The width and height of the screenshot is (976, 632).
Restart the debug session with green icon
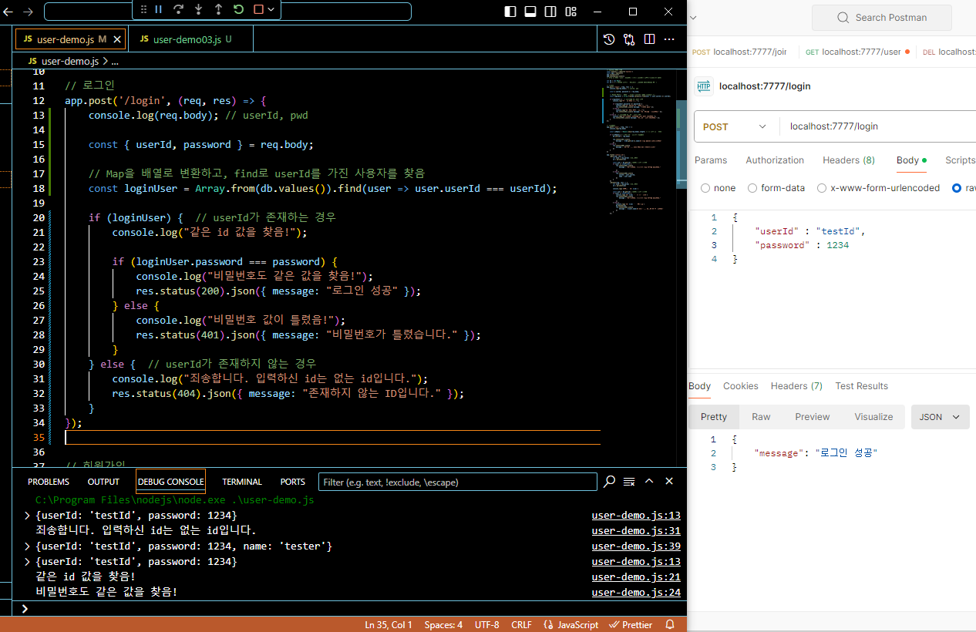(238, 9)
